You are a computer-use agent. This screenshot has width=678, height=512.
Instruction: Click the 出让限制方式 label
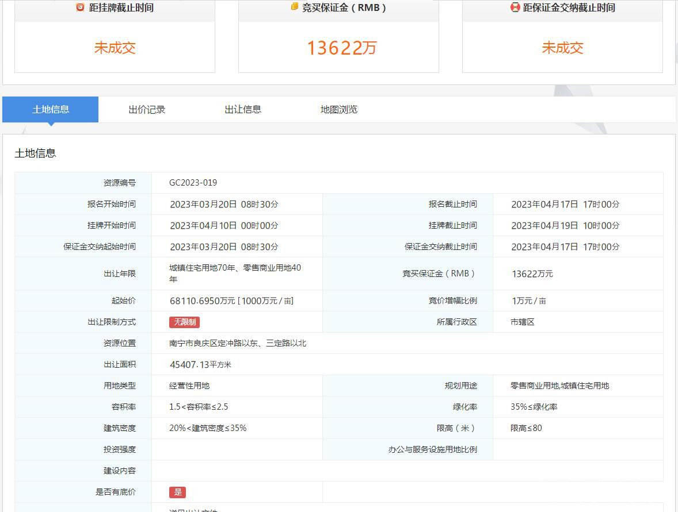coord(112,322)
